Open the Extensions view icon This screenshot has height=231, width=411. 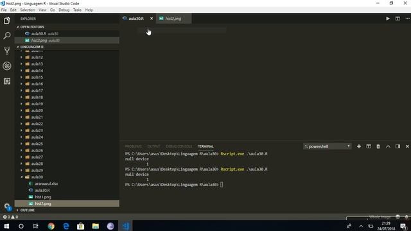click(x=7, y=81)
